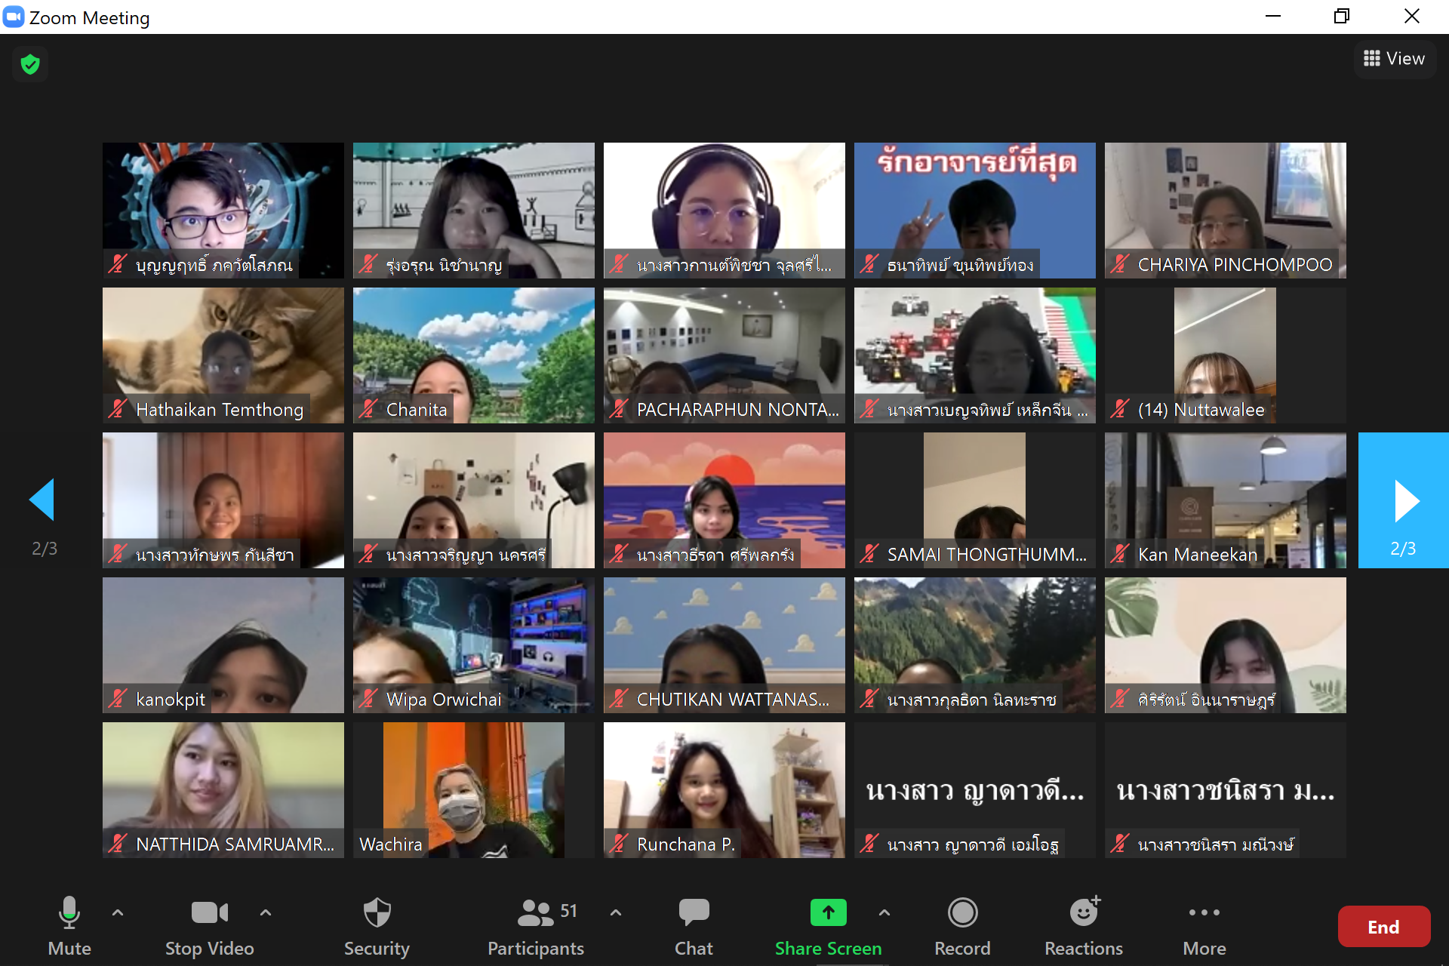Open the Chat panel
1449x966 pixels.
point(693,913)
